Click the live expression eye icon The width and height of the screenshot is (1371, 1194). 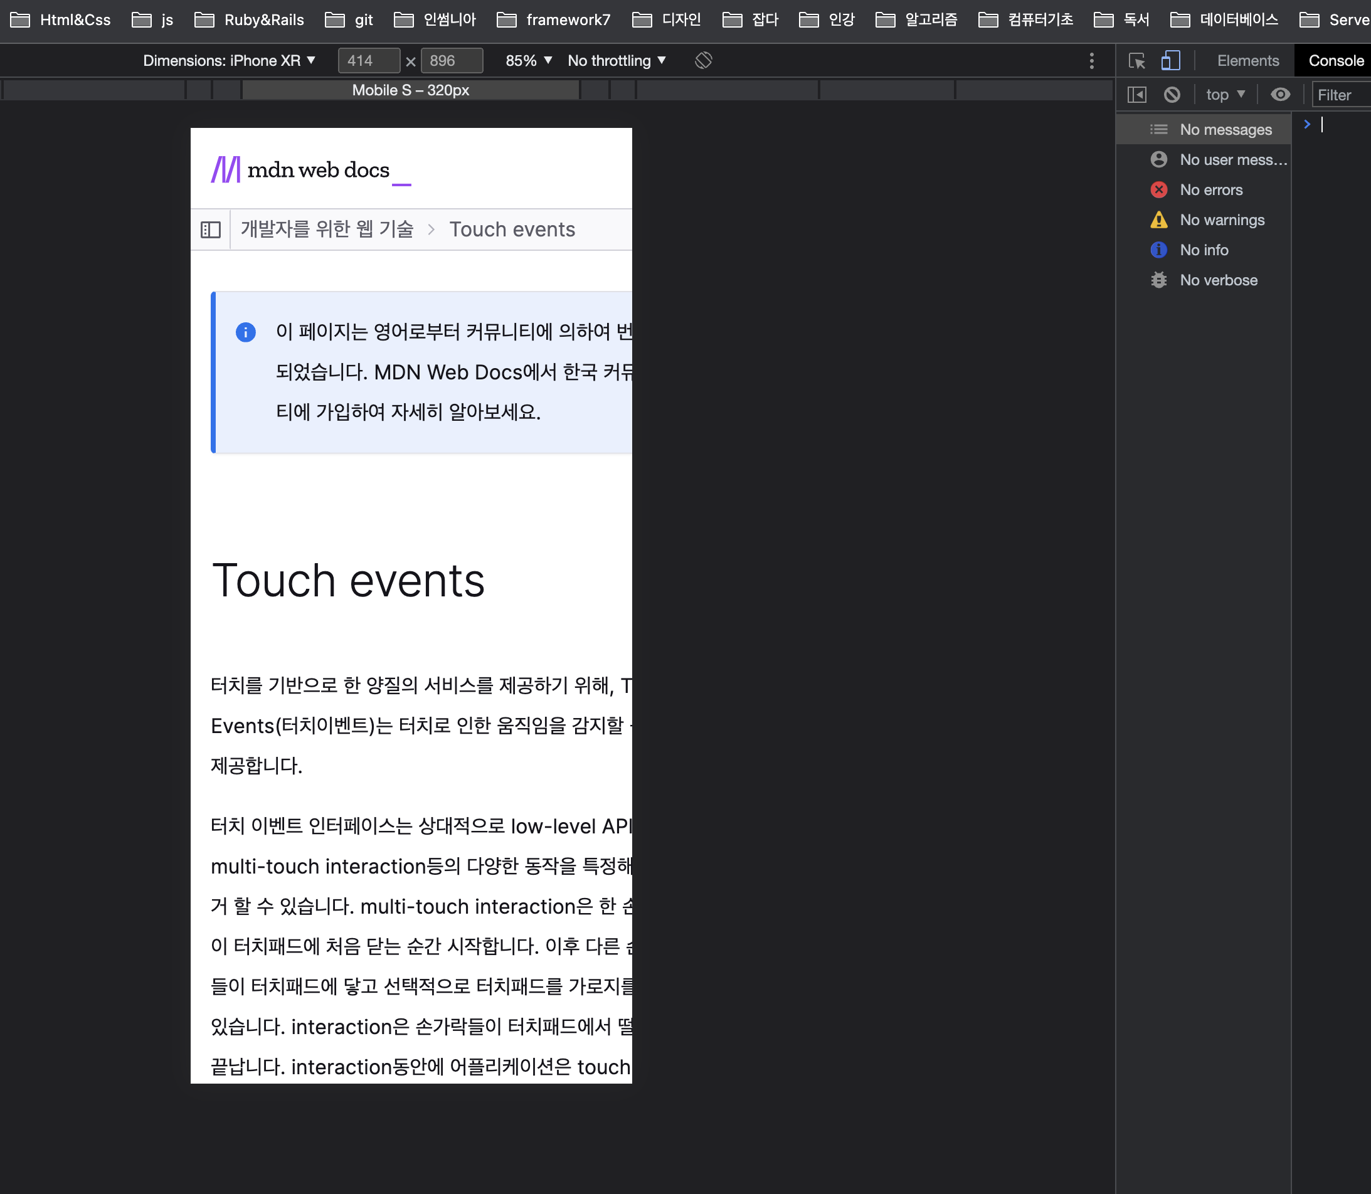1279,95
